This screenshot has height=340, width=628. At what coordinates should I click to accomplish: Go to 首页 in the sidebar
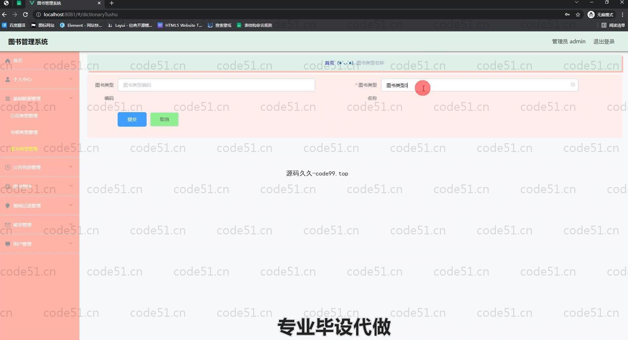coord(18,60)
